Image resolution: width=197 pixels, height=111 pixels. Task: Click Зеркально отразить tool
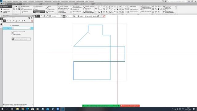point(87,9)
